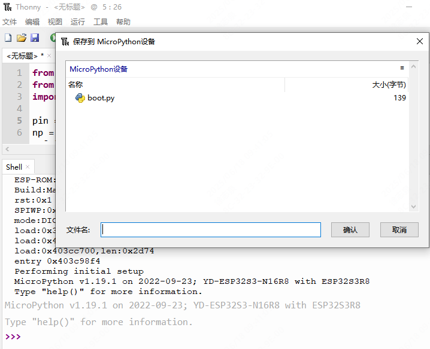The image size is (430, 349).
Task: Click file list scrollbar down arrow
Action: (413, 206)
